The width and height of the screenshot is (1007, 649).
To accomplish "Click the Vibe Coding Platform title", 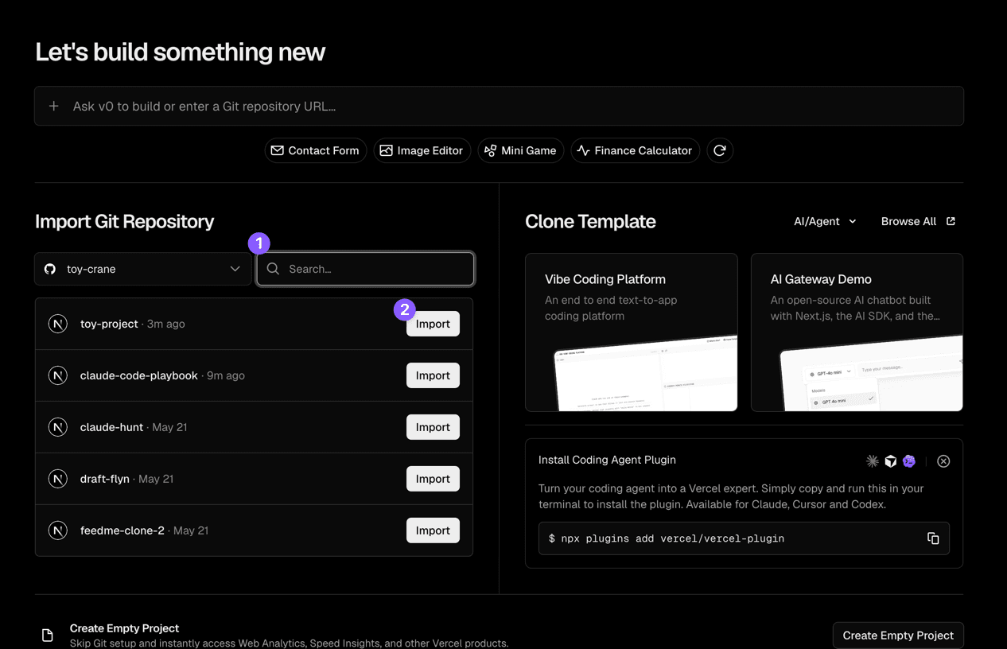I will pos(605,279).
